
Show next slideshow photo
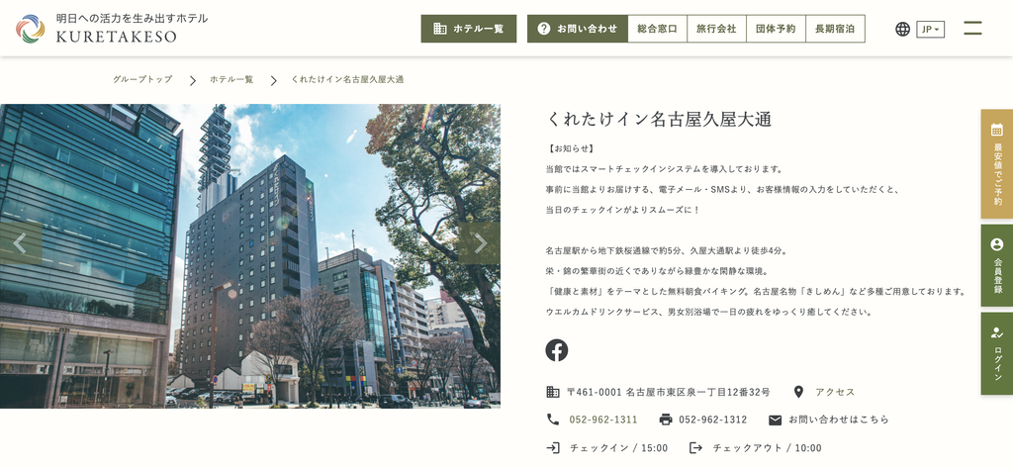[x=480, y=243]
